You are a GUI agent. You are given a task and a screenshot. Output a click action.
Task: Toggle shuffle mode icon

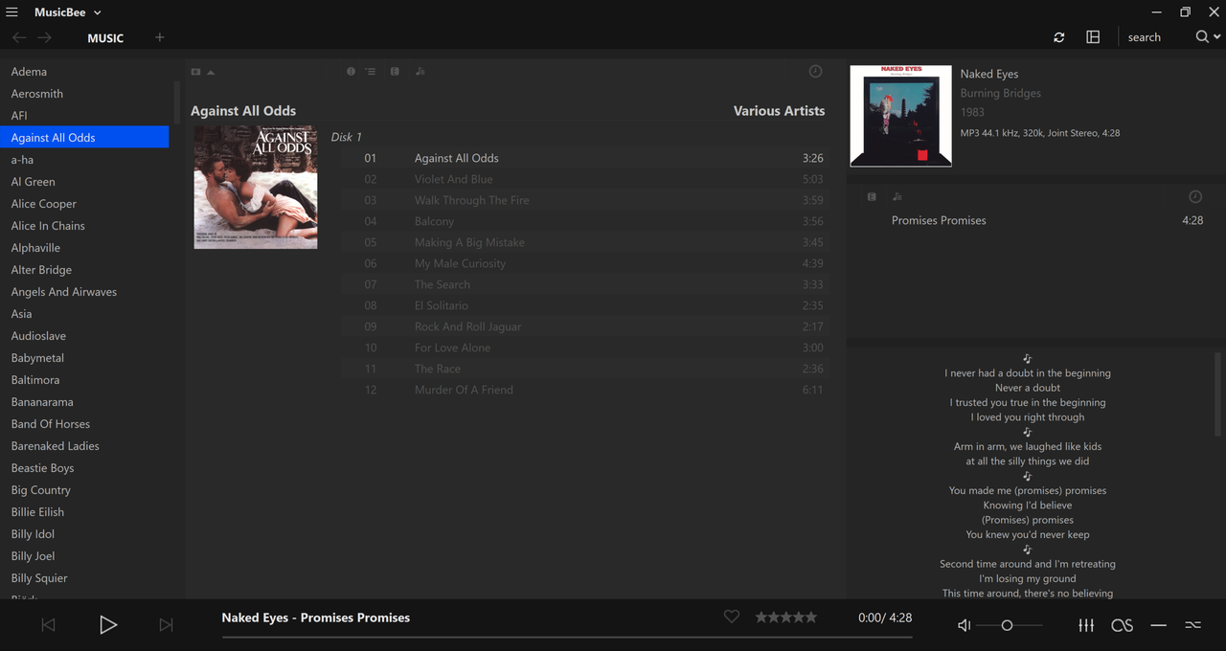tap(1192, 625)
